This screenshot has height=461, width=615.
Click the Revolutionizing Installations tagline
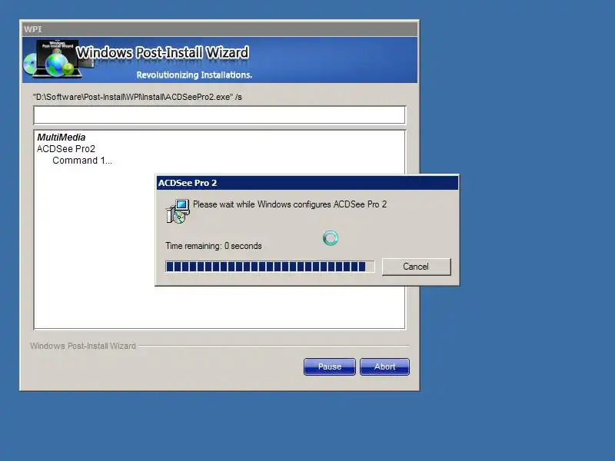click(194, 75)
